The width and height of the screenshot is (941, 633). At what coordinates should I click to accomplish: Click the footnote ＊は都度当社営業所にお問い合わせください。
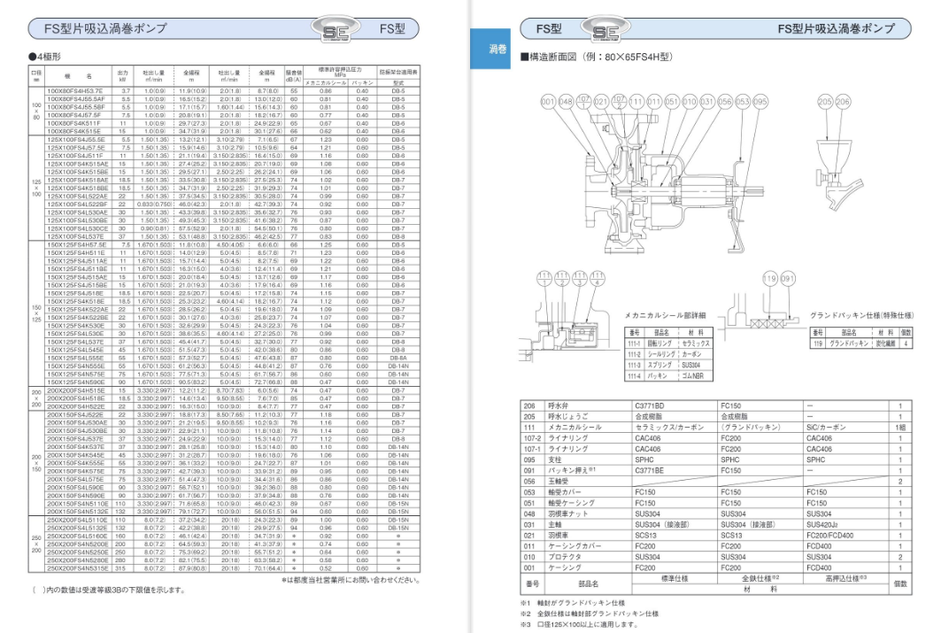351,580
